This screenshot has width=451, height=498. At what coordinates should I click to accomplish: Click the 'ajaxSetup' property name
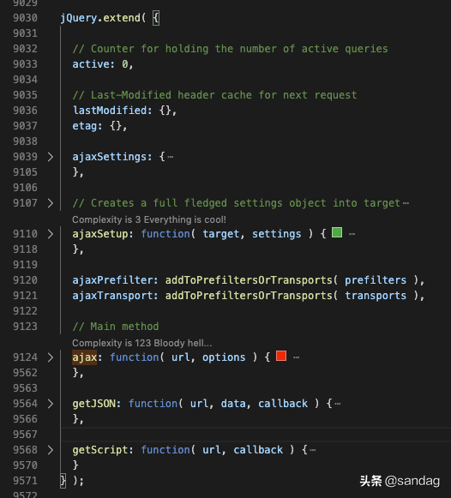[x=100, y=234]
